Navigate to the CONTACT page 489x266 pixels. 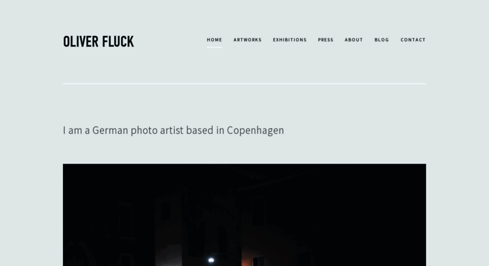pyautogui.click(x=413, y=40)
